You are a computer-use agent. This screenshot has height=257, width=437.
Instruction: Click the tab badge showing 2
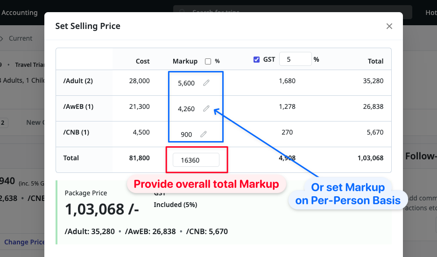click(x=2, y=122)
